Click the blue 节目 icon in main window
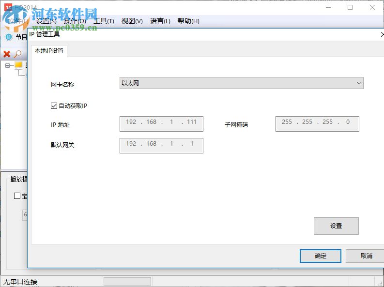This screenshot has height=287, width=384. (x=9, y=37)
